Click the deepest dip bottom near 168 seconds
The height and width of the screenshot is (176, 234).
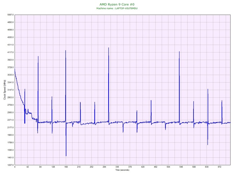pyautogui.click(x=66, y=156)
